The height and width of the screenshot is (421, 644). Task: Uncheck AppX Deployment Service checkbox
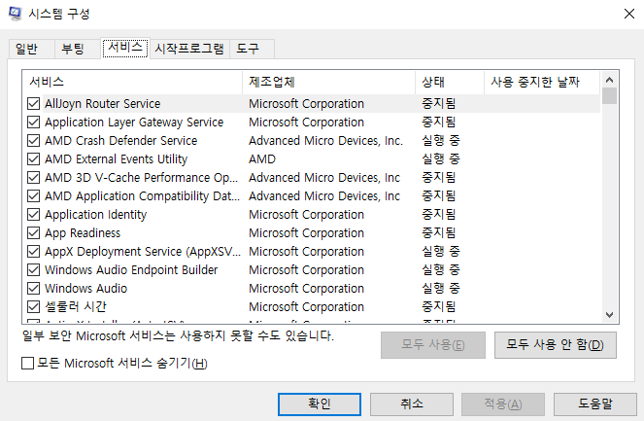click(x=33, y=251)
